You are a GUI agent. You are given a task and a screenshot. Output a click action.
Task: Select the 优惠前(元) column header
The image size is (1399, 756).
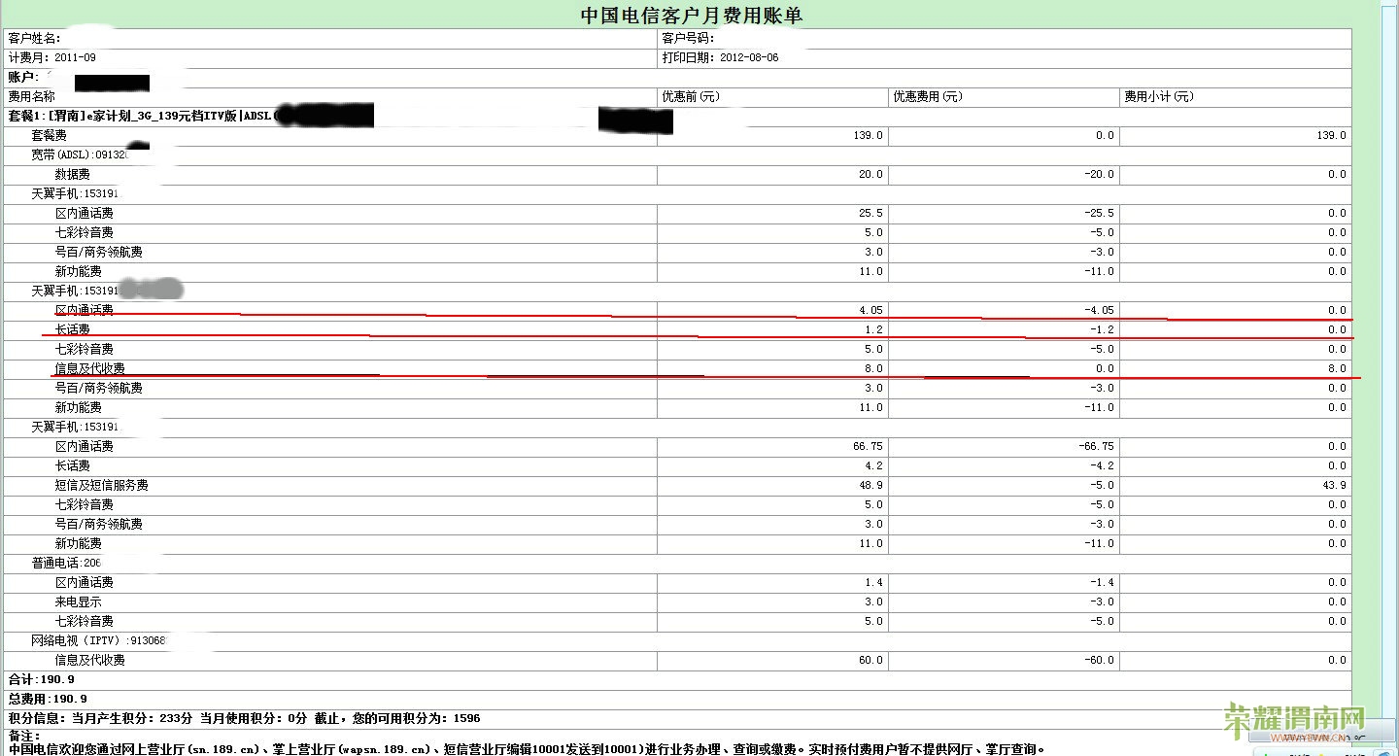pos(691,97)
